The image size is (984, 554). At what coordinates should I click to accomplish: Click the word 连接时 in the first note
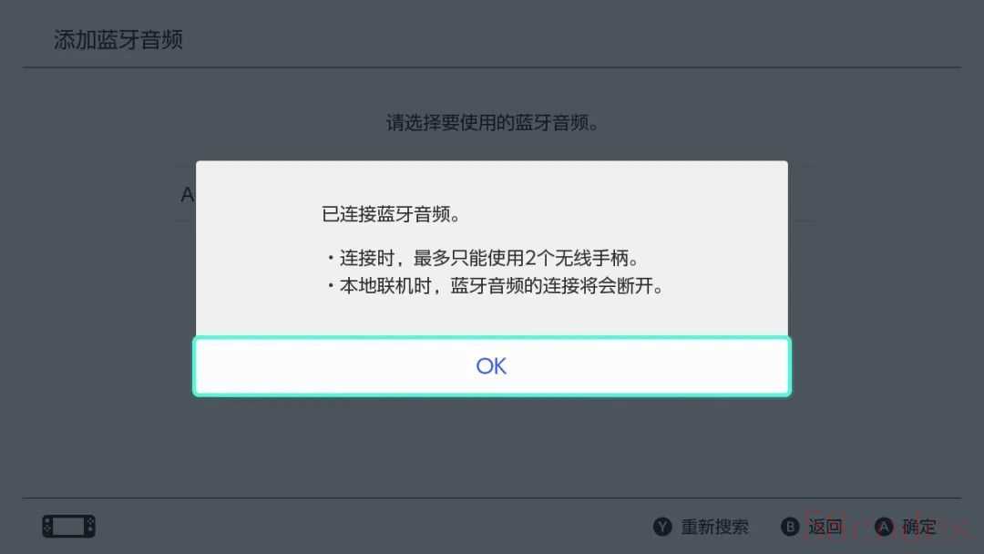point(367,258)
